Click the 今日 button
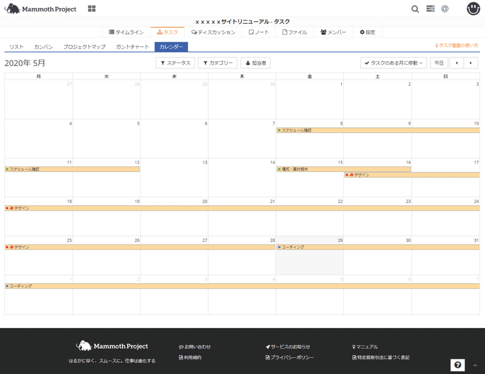485x374 pixels. pos(438,63)
